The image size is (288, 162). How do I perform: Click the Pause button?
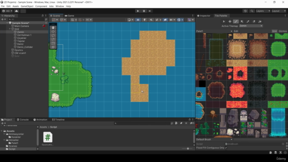point(144,11)
